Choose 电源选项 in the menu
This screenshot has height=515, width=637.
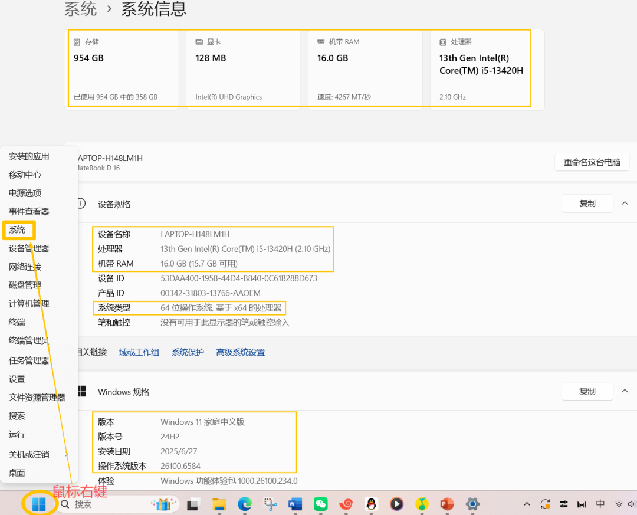coord(25,193)
